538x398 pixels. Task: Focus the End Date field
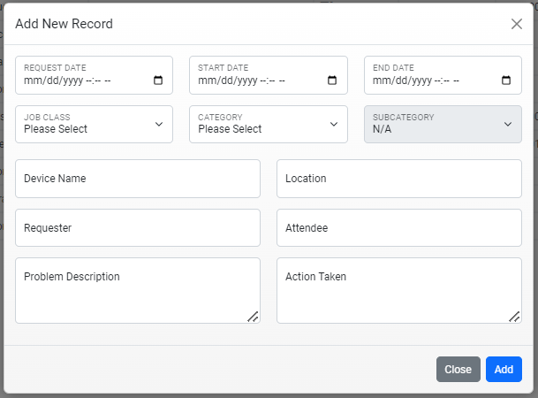coord(443,75)
